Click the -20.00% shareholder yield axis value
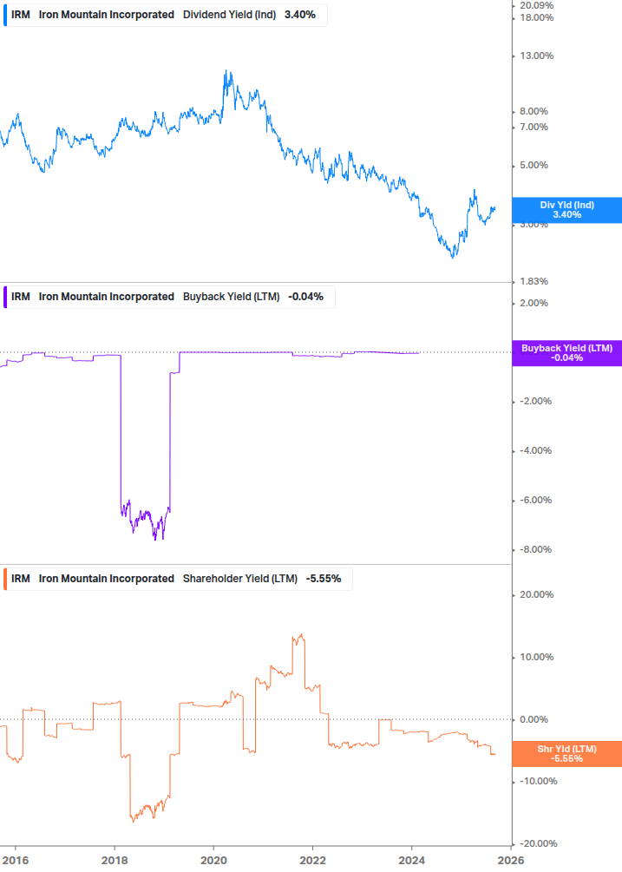The image size is (622, 872). coord(538,843)
